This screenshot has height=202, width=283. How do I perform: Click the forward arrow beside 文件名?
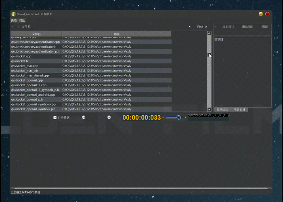tap(18, 27)
